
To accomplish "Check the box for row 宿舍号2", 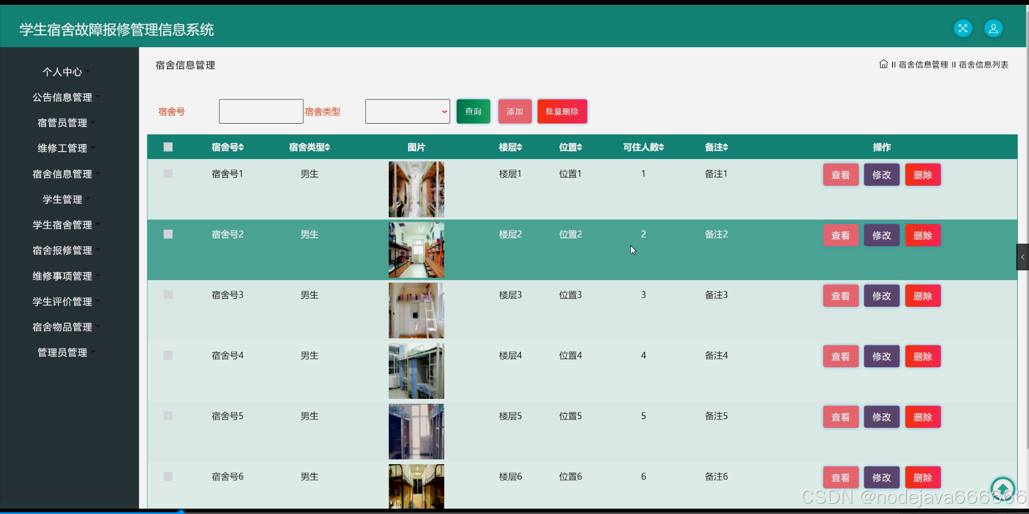I will coord(168,234).
